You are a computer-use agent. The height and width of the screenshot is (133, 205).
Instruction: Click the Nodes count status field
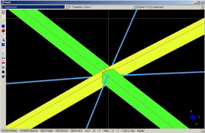10,131
